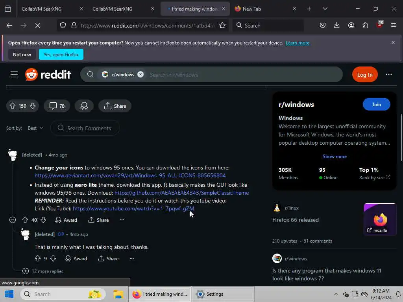The width and height of the screenshot is (403, 302).
Task: Open Firefox account menu icon
Action: 351,25
